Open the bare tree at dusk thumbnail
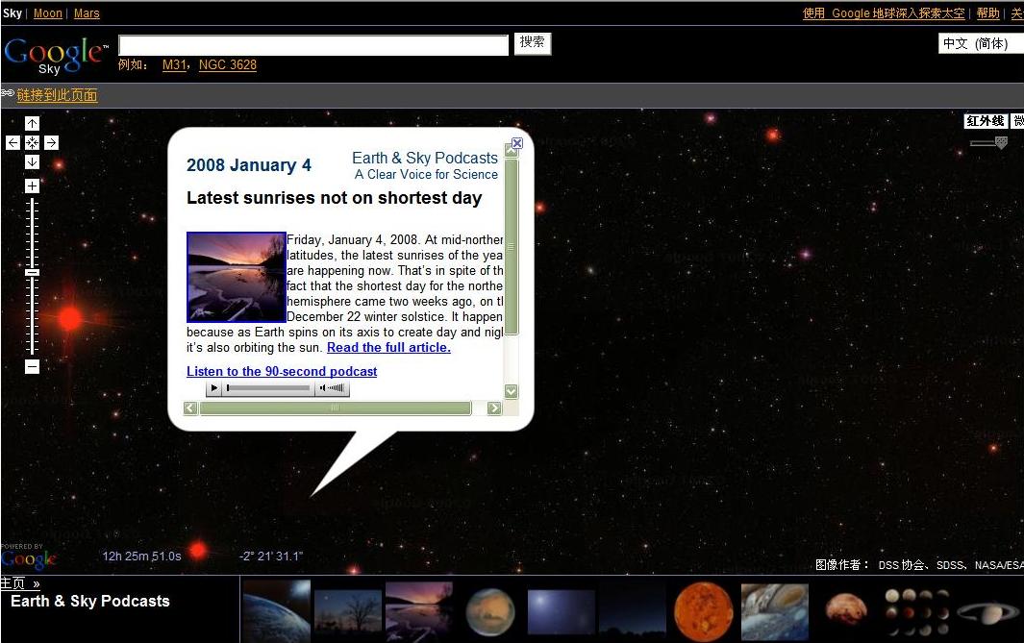The width and height of the screenshot is (1024, 643). coord(347,612)
